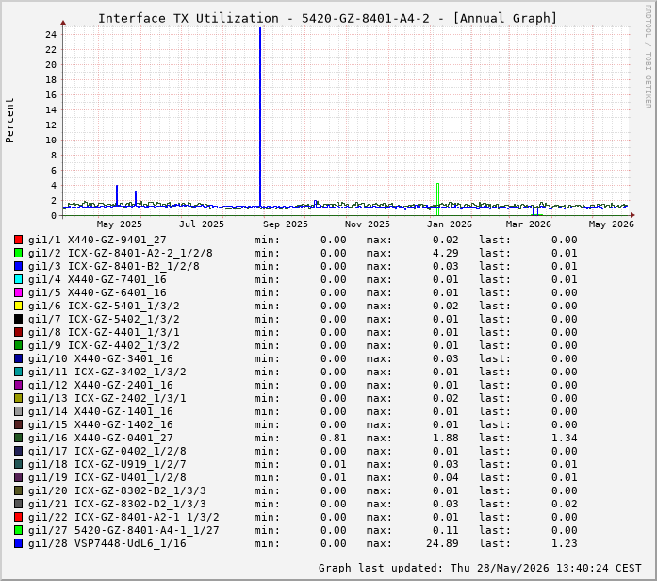Click the max value 24.89
The image size is (657, 581).
click(442, 543)
